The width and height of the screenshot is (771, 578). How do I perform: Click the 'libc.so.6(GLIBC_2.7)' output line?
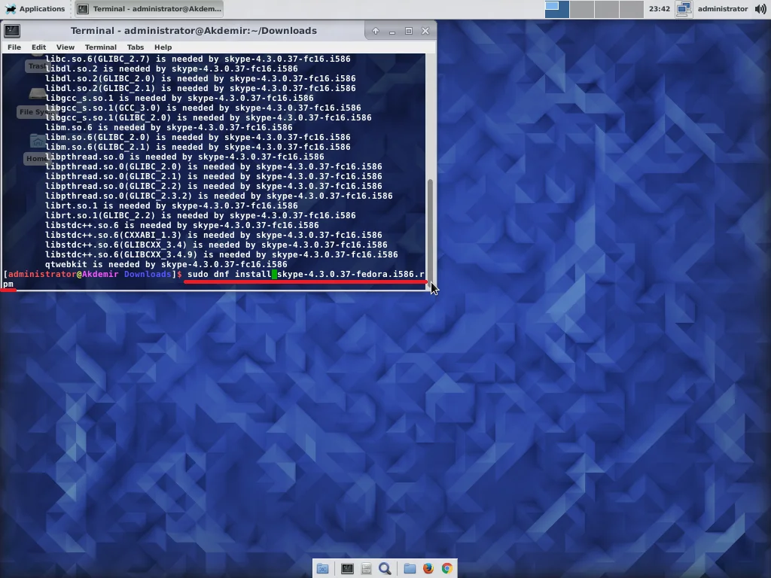click(x=198, y=59)
